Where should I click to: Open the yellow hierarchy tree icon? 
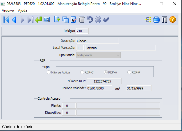pos(148,19)
